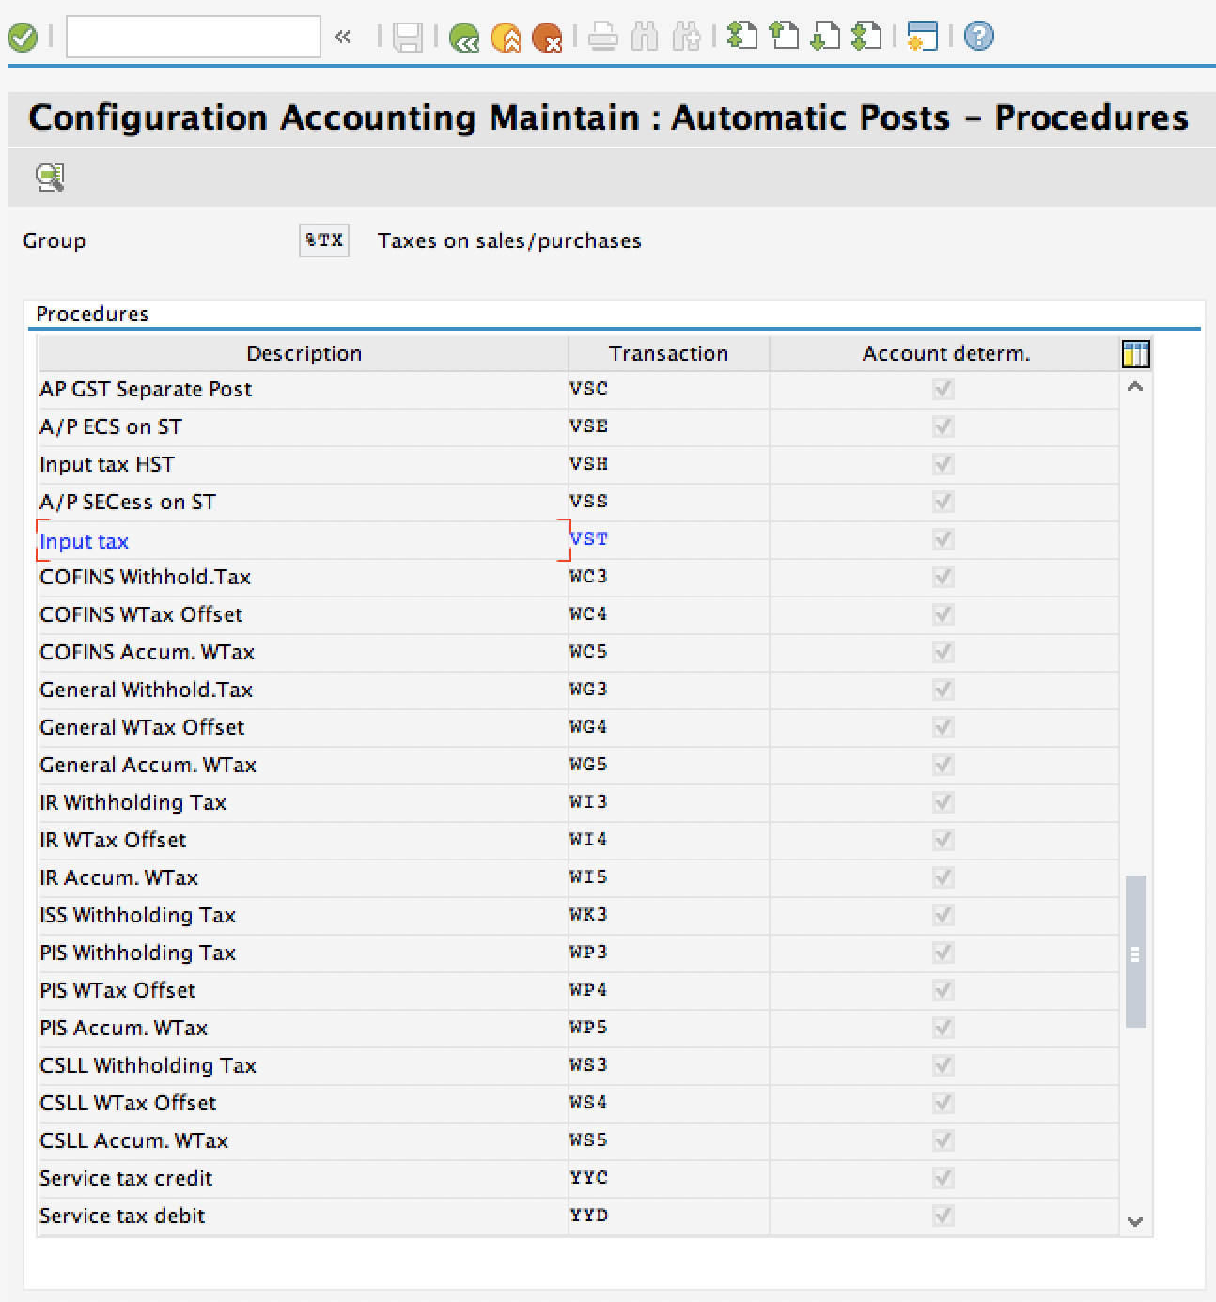Screen dimensions: 1216x1302
Task: Click the YYC transaction code cell
Action: click(669, 1178)
